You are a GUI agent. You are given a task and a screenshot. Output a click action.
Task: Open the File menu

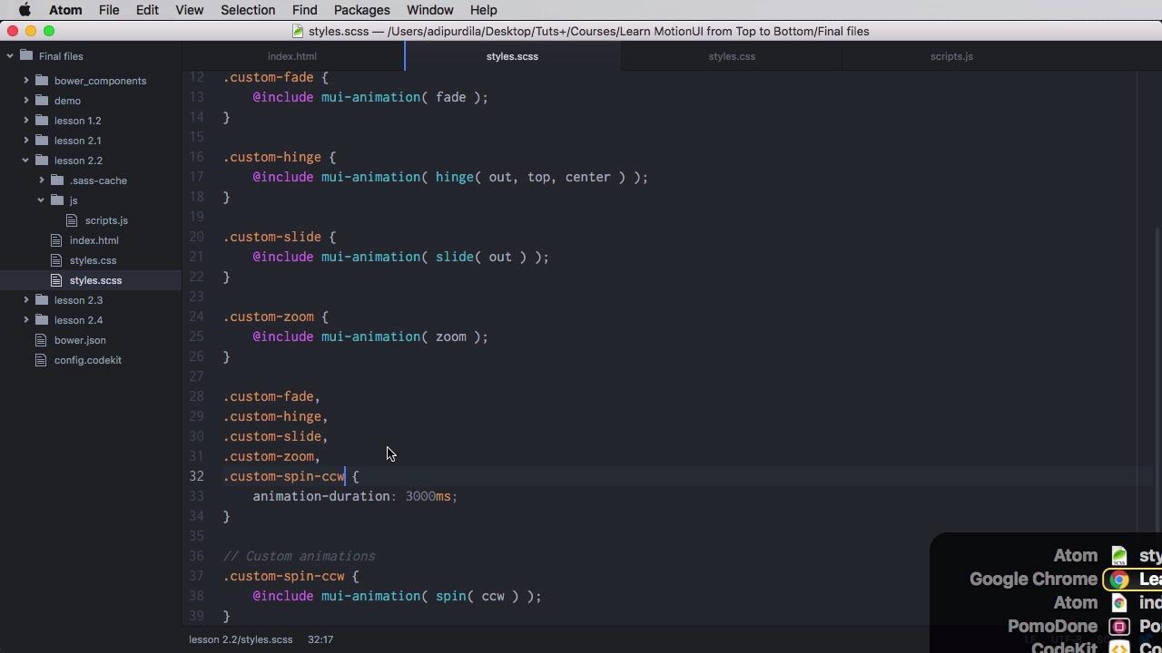109,10
